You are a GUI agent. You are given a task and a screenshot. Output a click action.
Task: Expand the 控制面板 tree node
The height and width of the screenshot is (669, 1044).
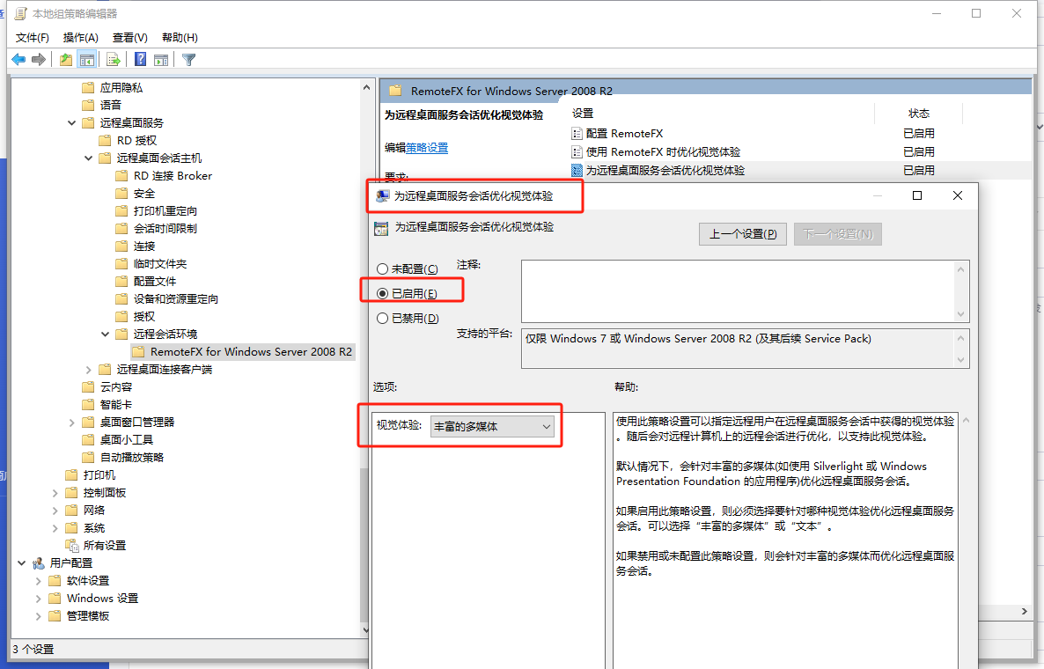click(55, 493)
